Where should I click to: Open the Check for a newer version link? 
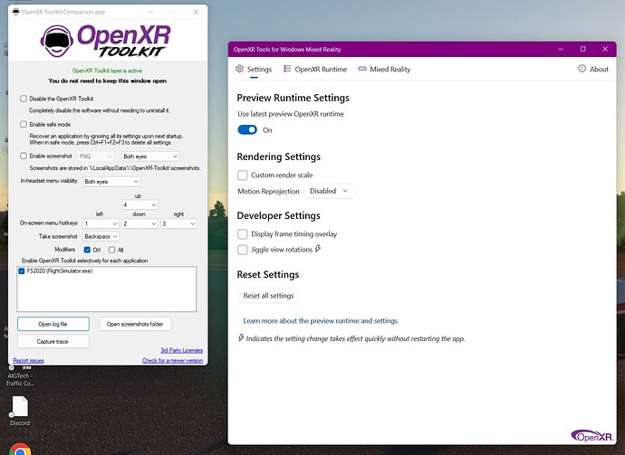tap(172, 360)
